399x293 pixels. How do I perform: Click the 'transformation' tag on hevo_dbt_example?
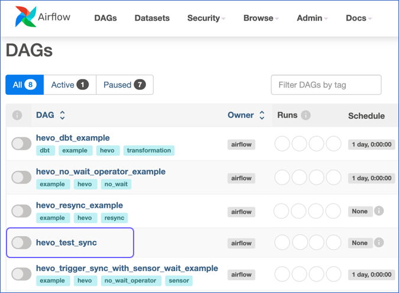149,150
